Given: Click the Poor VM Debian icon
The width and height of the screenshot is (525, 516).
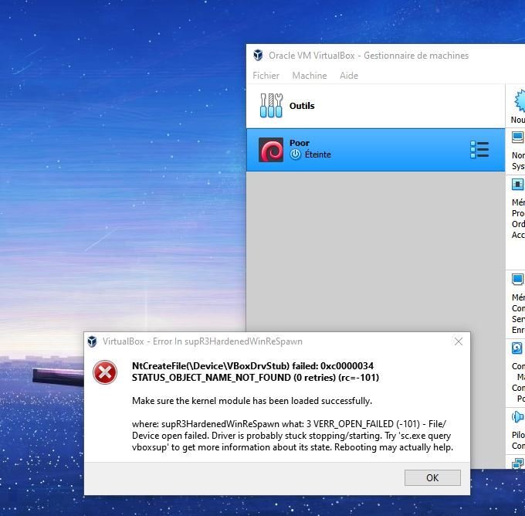Looking at the screenshot, I should pos(271,150).
